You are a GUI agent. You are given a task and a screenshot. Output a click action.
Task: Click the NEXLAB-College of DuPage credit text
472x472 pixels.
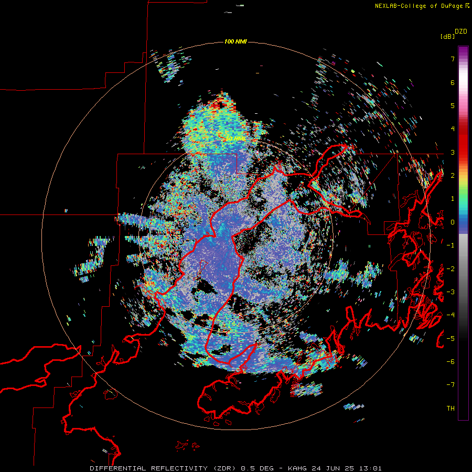[422, 6]
